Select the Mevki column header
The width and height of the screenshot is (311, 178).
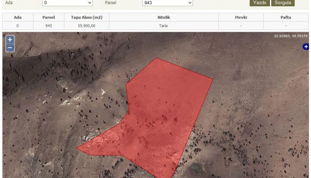point(241,17)
